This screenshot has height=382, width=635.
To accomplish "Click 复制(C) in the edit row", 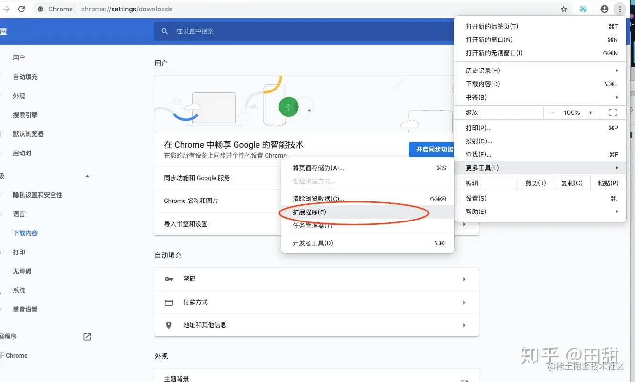I will 572,183.
